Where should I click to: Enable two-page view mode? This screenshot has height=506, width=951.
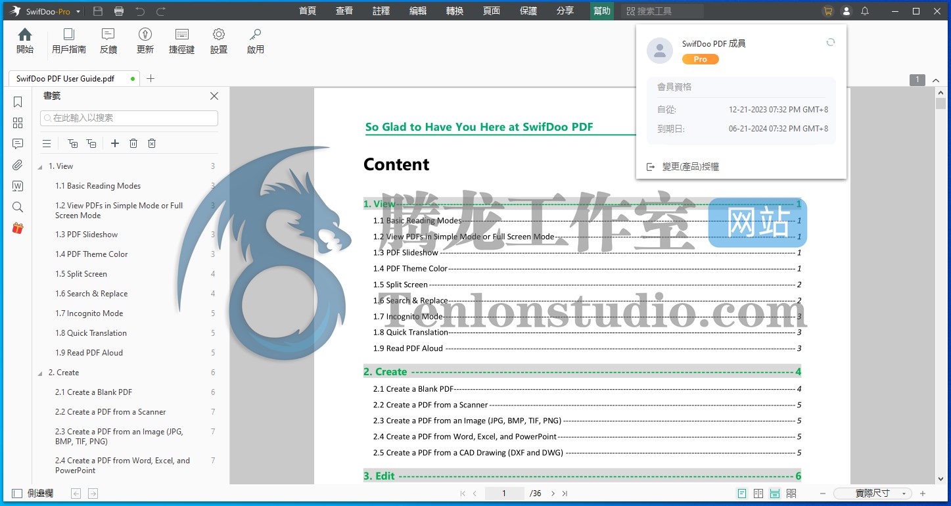pyautogui.click(x=758, y=493)
